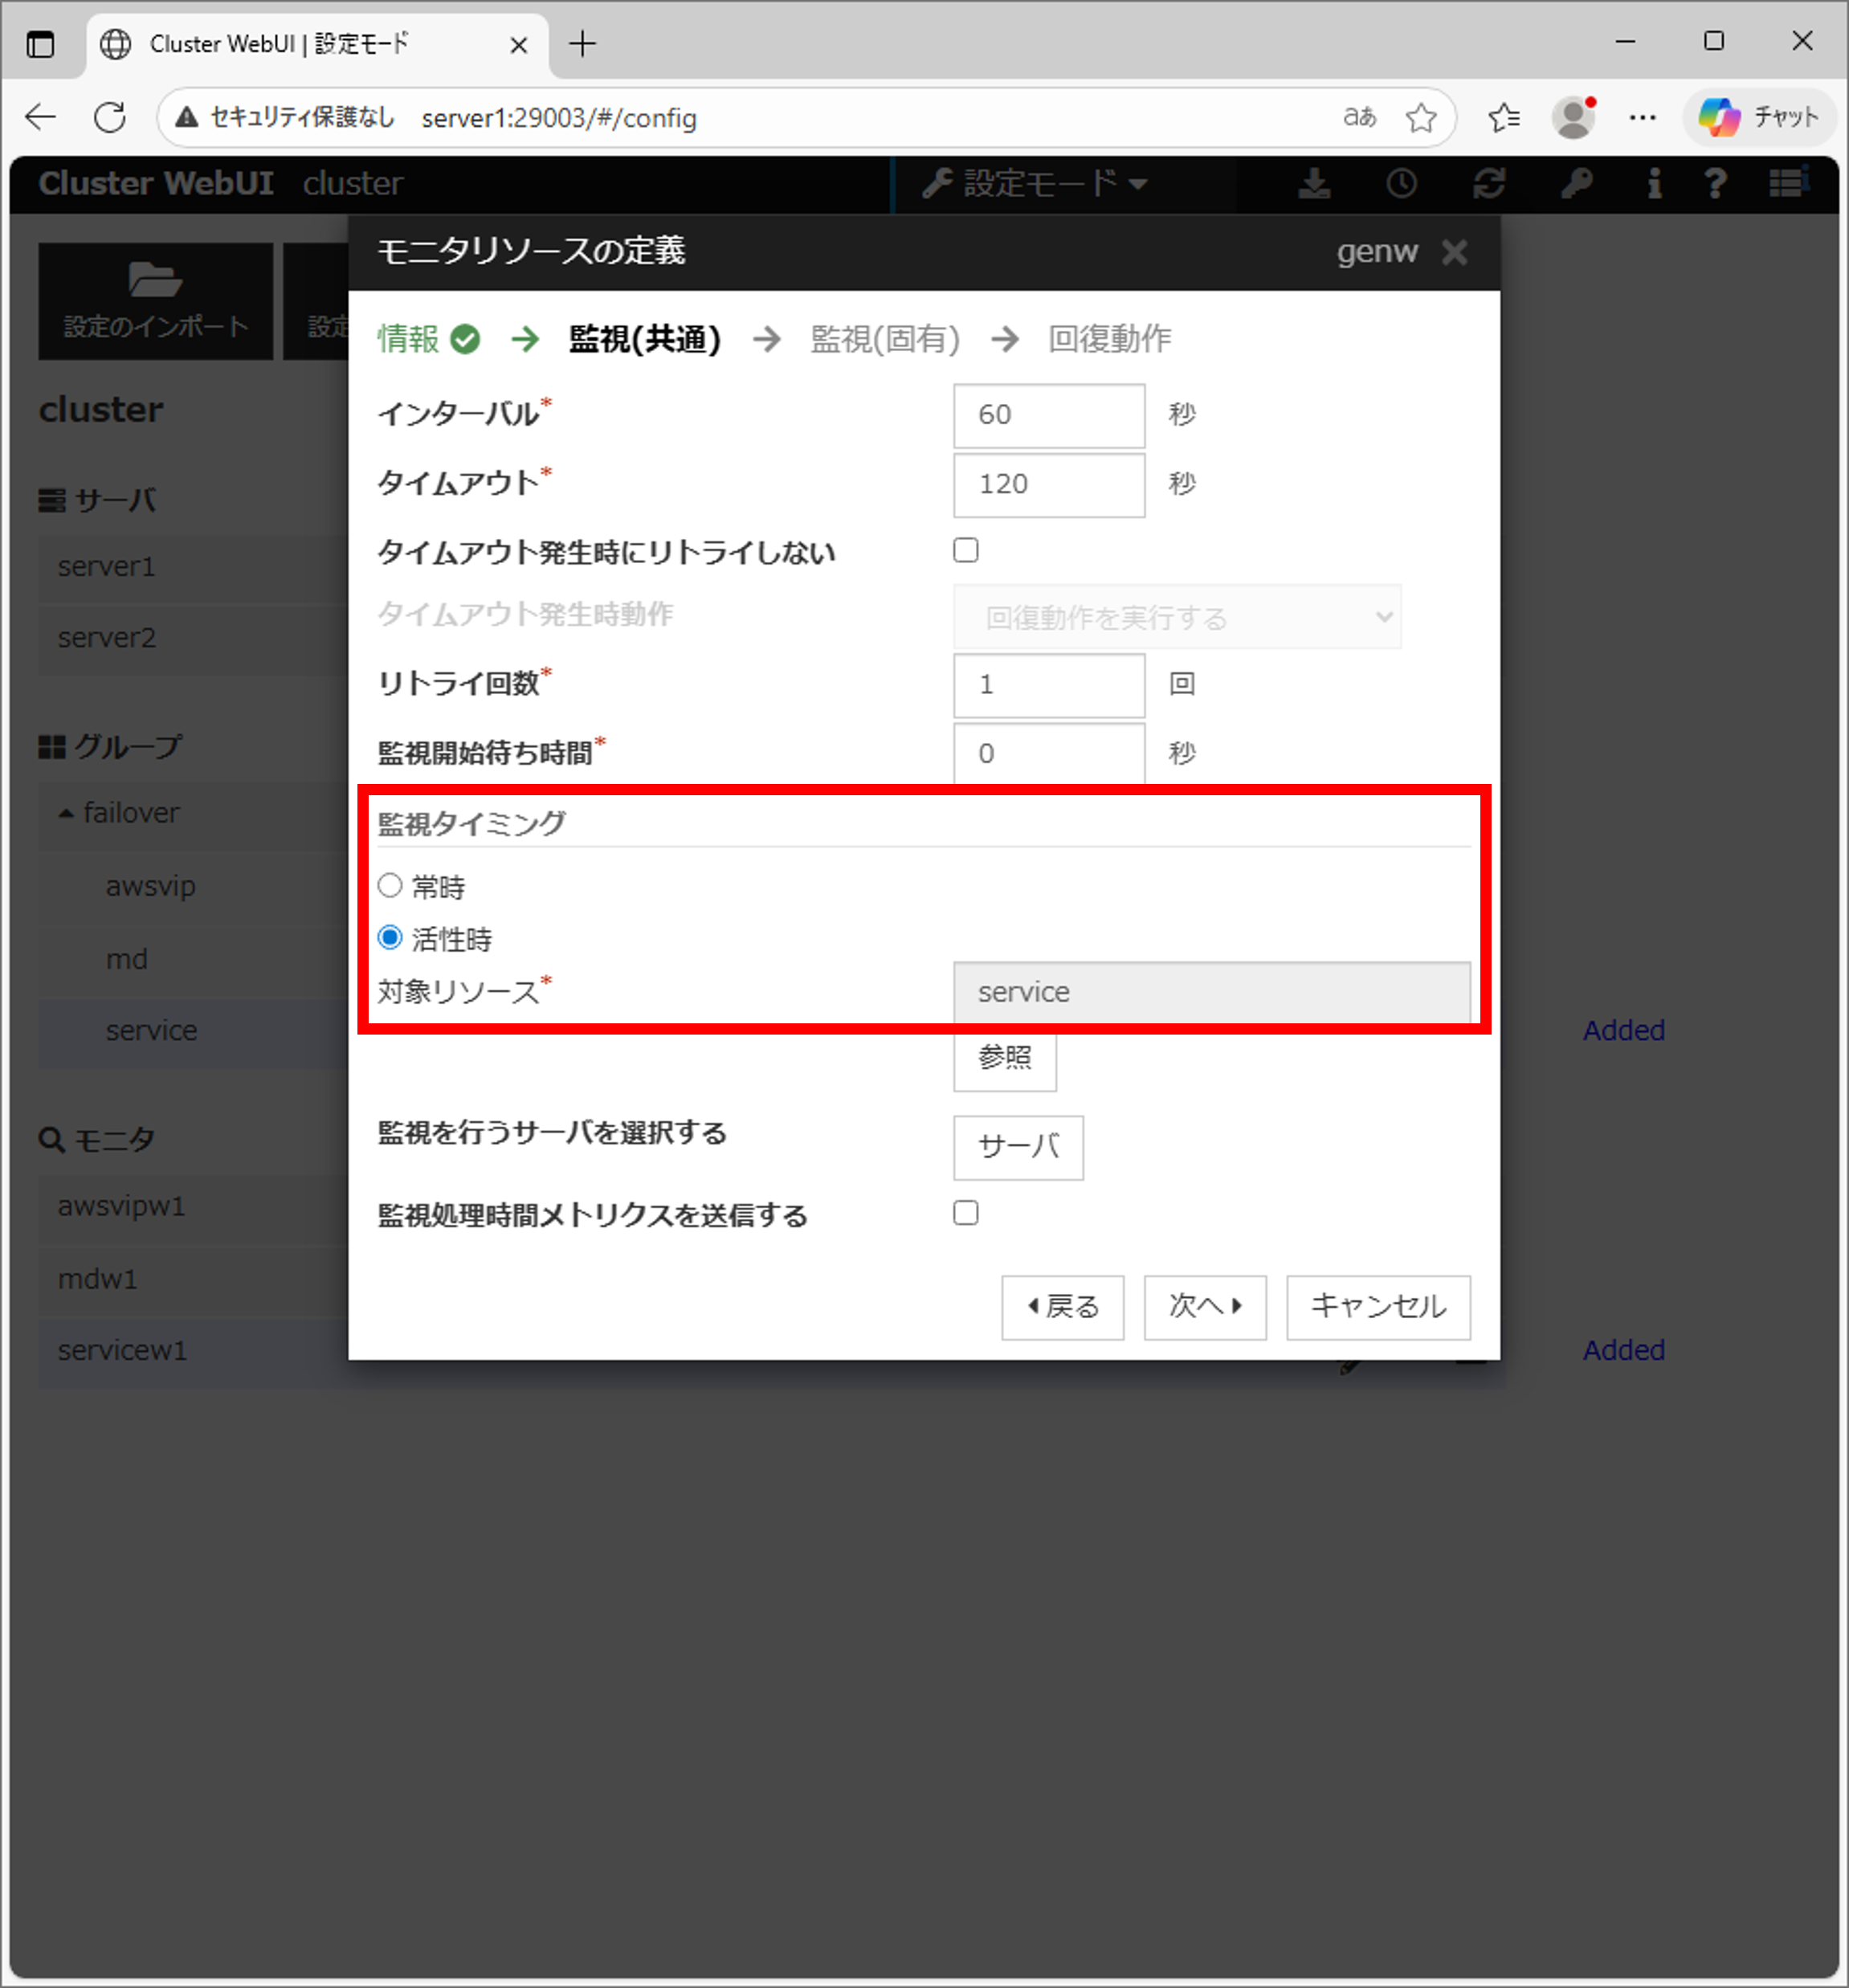
Task: Close the monitor resource definition dialog with X
Action: [1455, 252]
